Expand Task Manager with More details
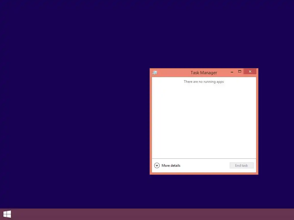Viewport: 294px width, 220px height. point(167,165)
